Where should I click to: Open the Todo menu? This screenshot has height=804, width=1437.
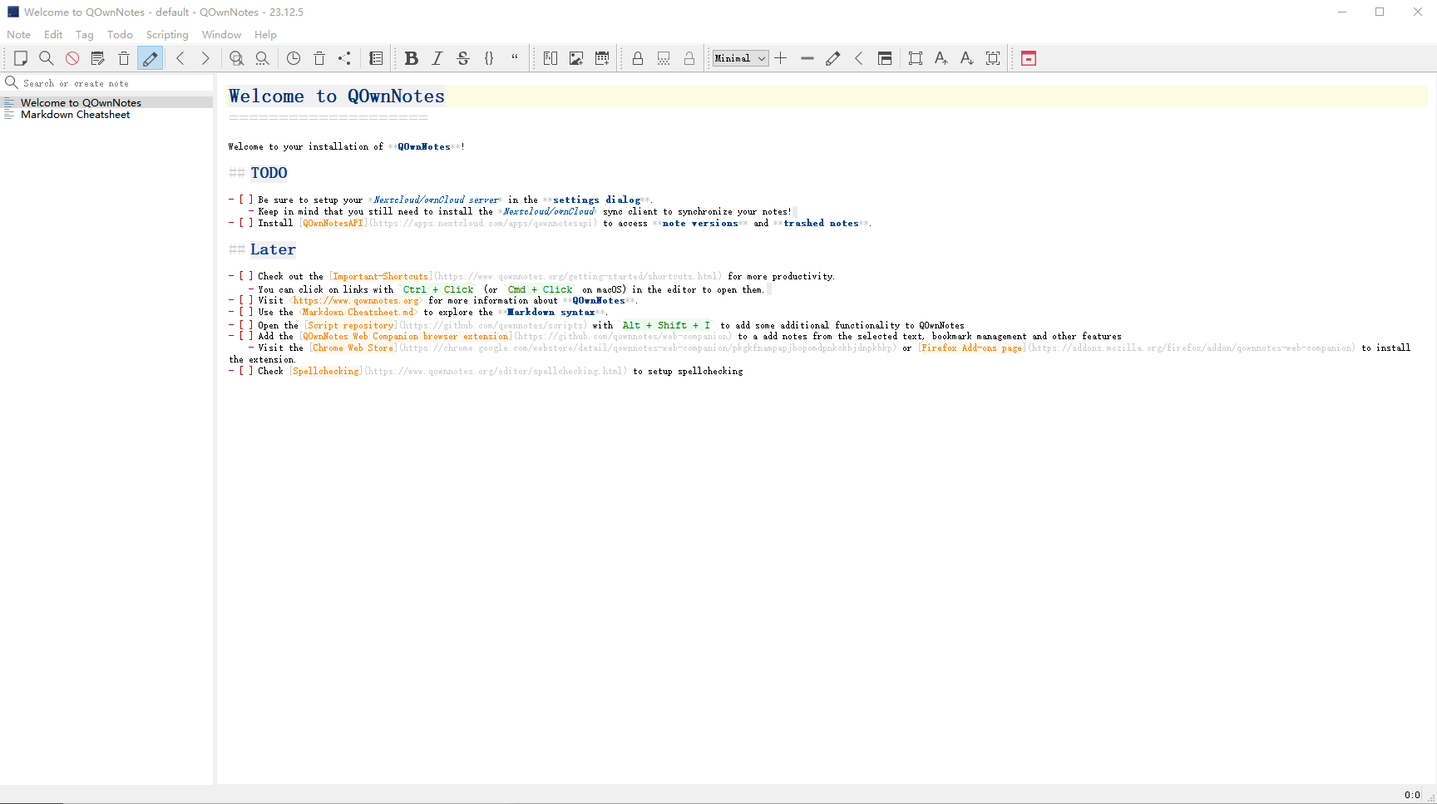pos(120,35)
